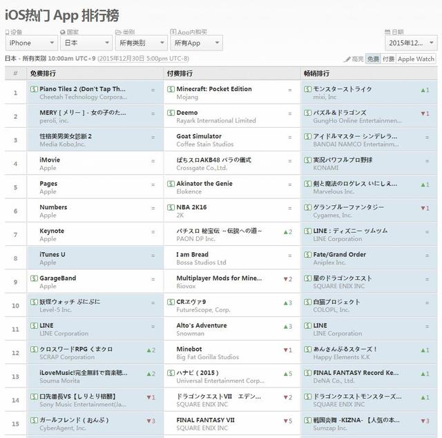Image resolution: width=442 pixels, height=438 pixels.
Task: Click the in-app purchase icon beside Minecraft: Pocket Edition
Action: coord(171,89)
